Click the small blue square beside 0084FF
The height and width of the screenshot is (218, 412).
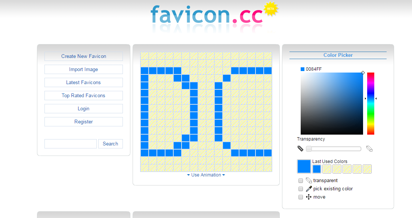pyautogui.click(x=303, y=69)
